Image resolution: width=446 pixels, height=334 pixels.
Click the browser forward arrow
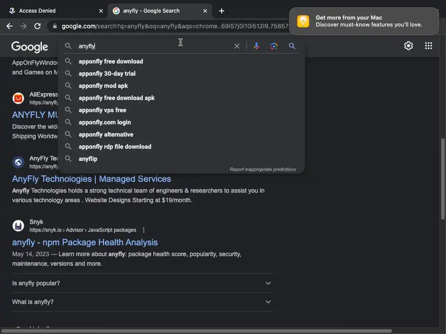(x=24, y=26)
